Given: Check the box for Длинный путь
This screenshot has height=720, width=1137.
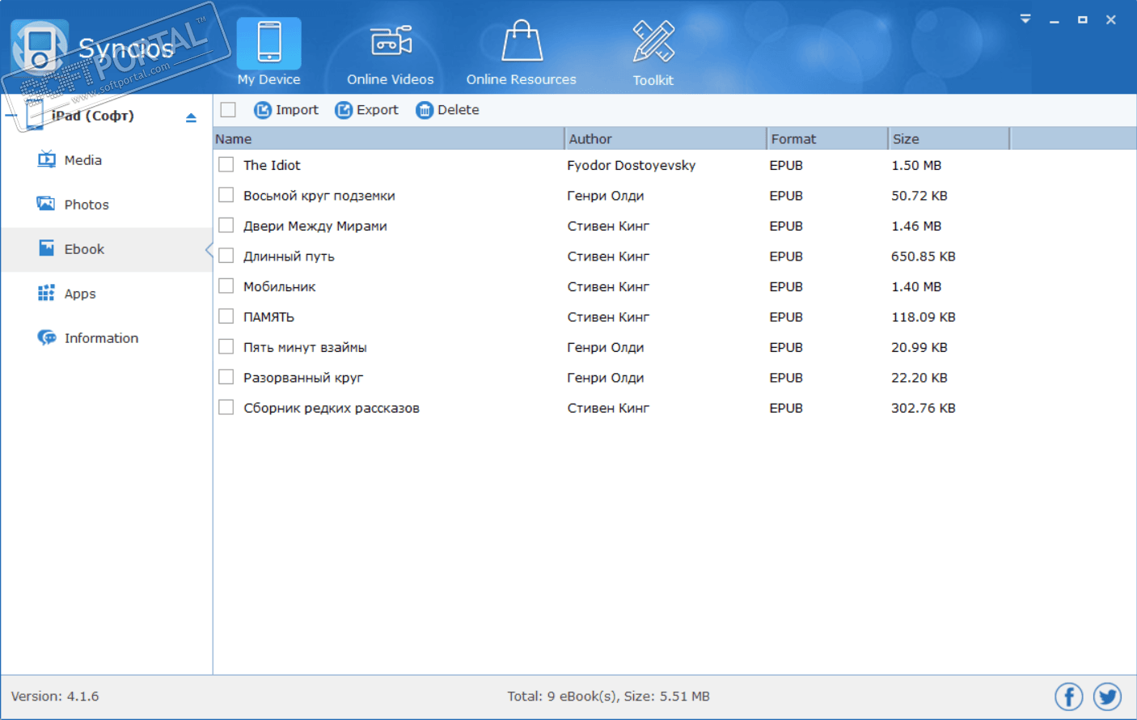Looking at the screenshot, I should 226,256.
